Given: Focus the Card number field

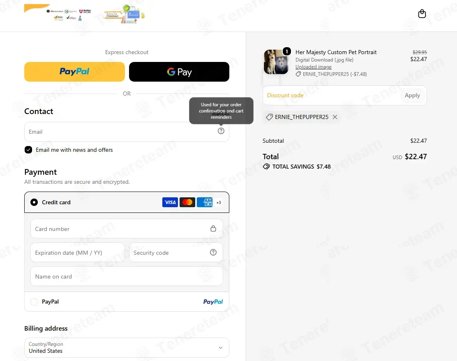Looking at the screenshot, I should [x=127, y=228].
